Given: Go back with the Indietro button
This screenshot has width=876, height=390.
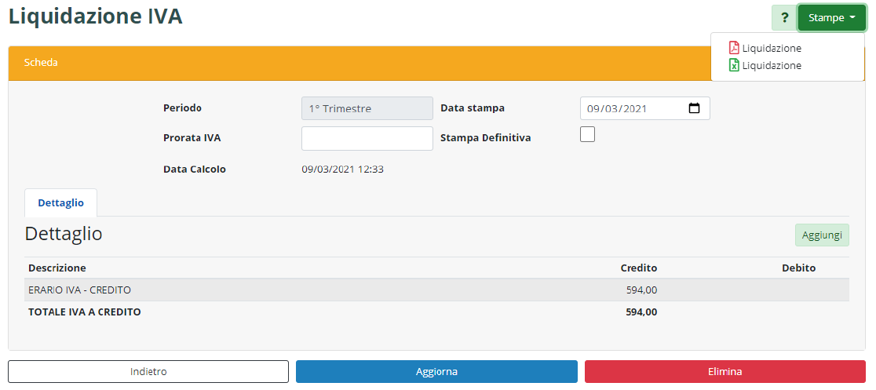Looking at the screenshot, I should 148,371.
